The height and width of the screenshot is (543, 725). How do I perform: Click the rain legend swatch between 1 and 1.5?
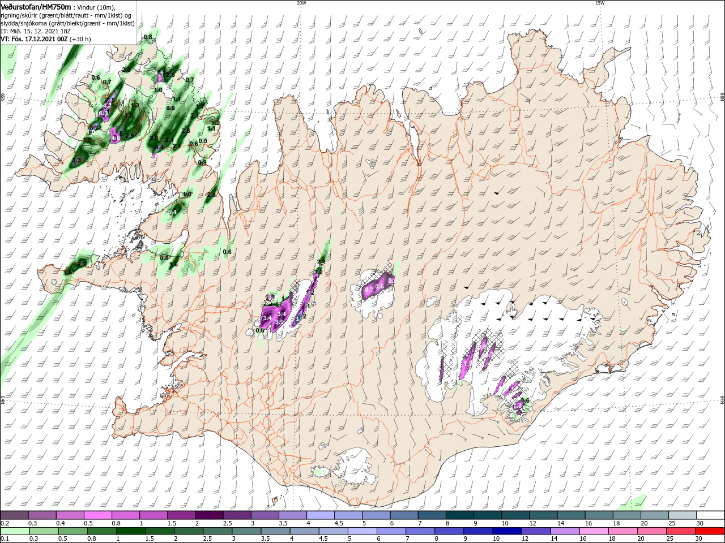point(131,531)
